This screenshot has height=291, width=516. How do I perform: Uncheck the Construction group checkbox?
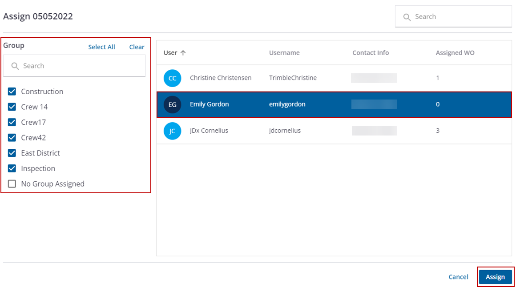[x=12, y=92]
